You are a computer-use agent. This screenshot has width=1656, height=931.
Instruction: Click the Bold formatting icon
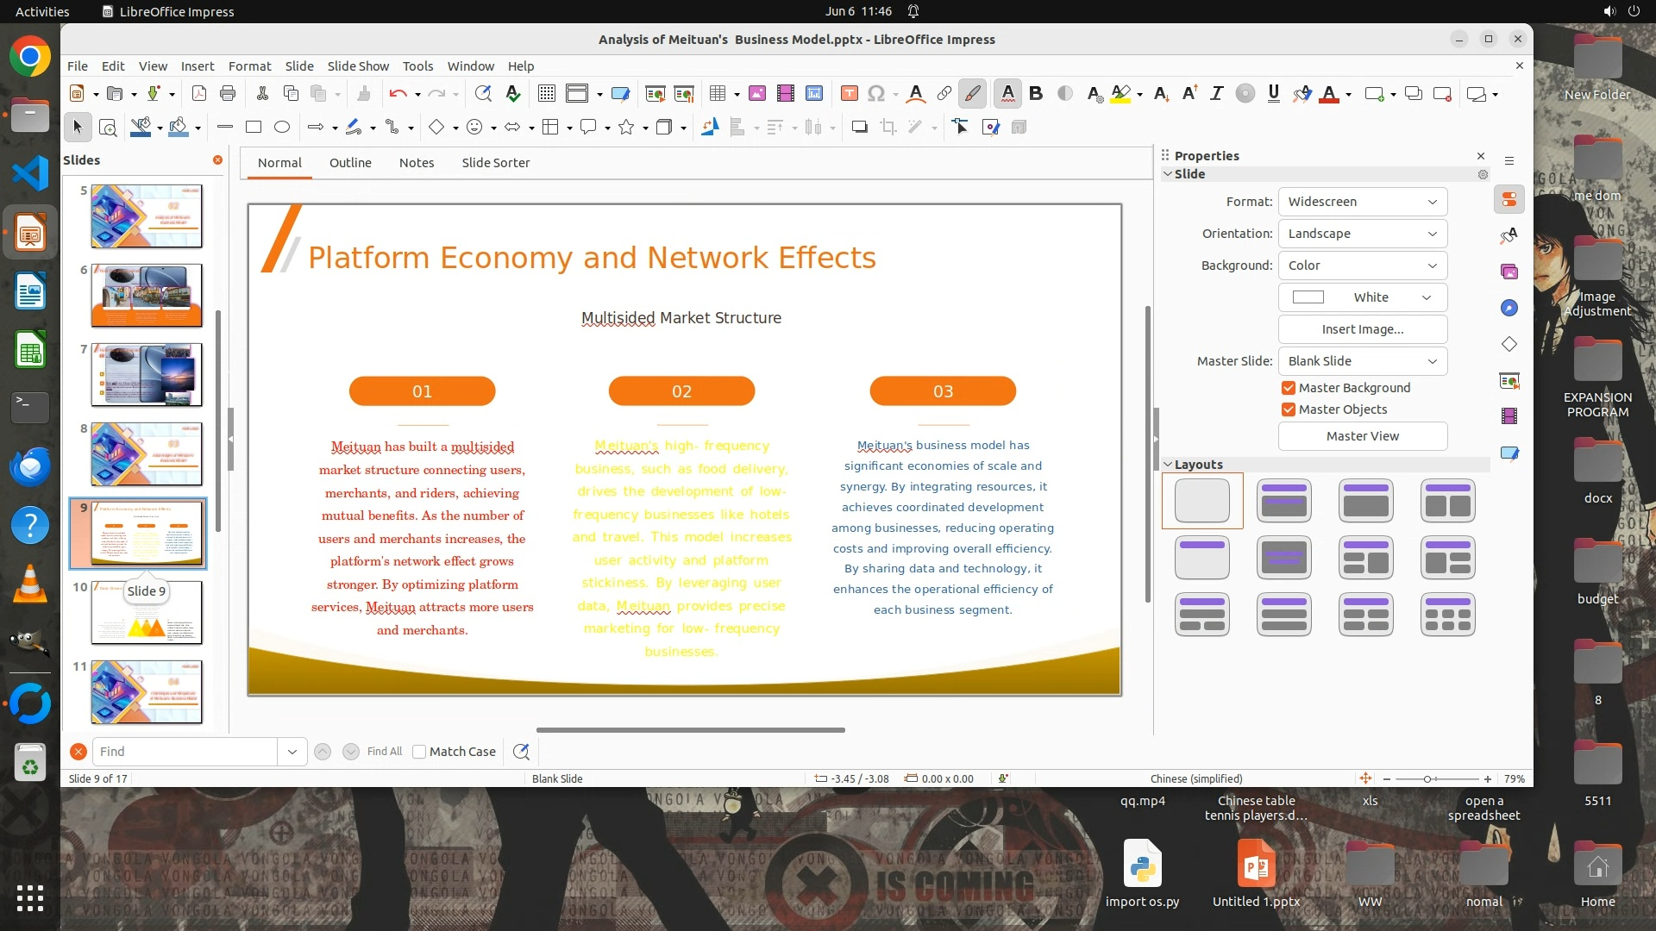tap(1036, 94)
